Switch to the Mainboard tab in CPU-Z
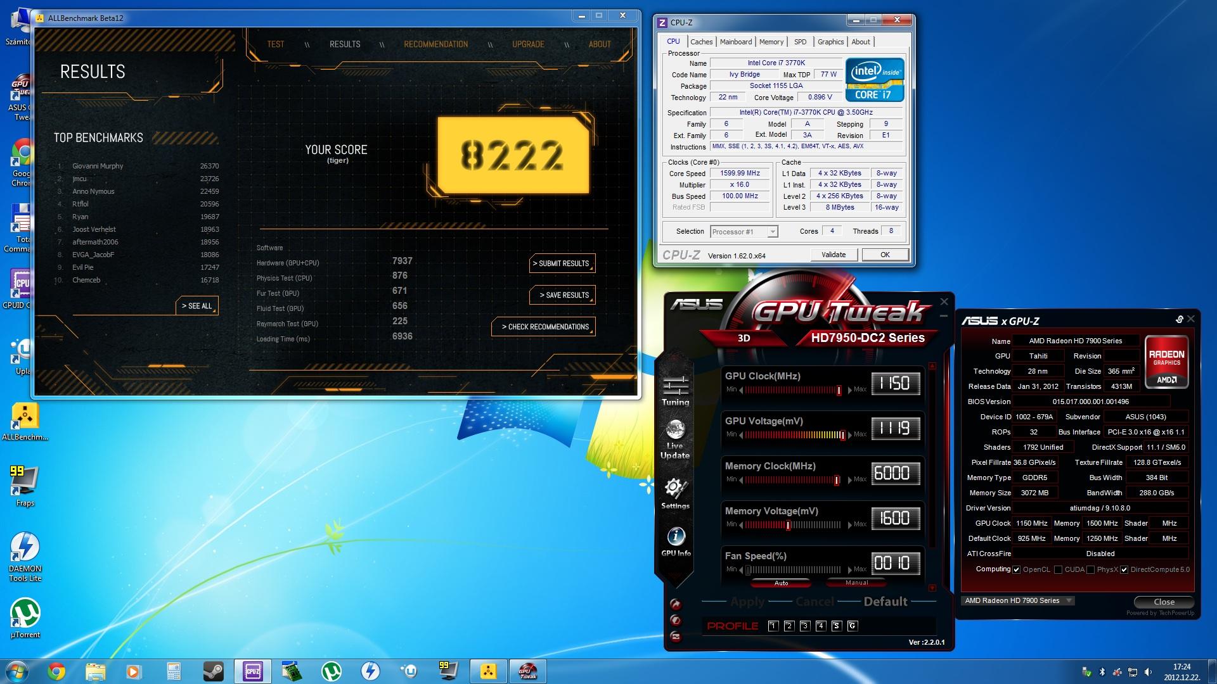The image size is (1217, 684). [x=735, y=42]
